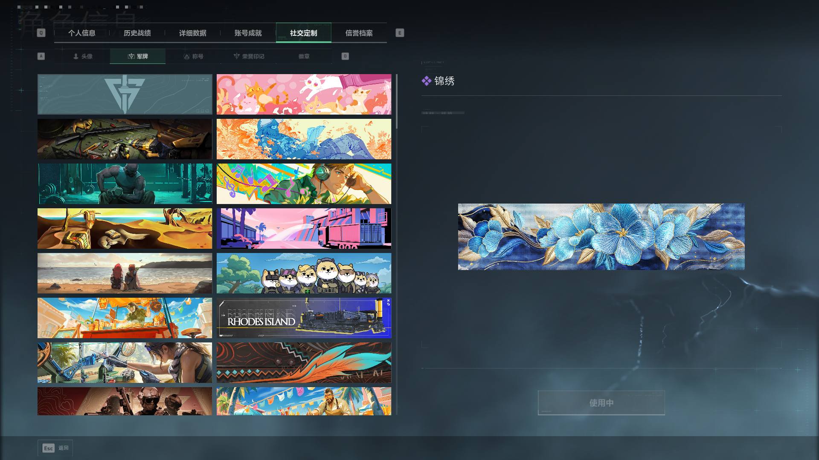This screenshot has height=460, width=819.
Task: Open the 信誉档案 tab
Action: pyautogui.click(x=359, y=33)
